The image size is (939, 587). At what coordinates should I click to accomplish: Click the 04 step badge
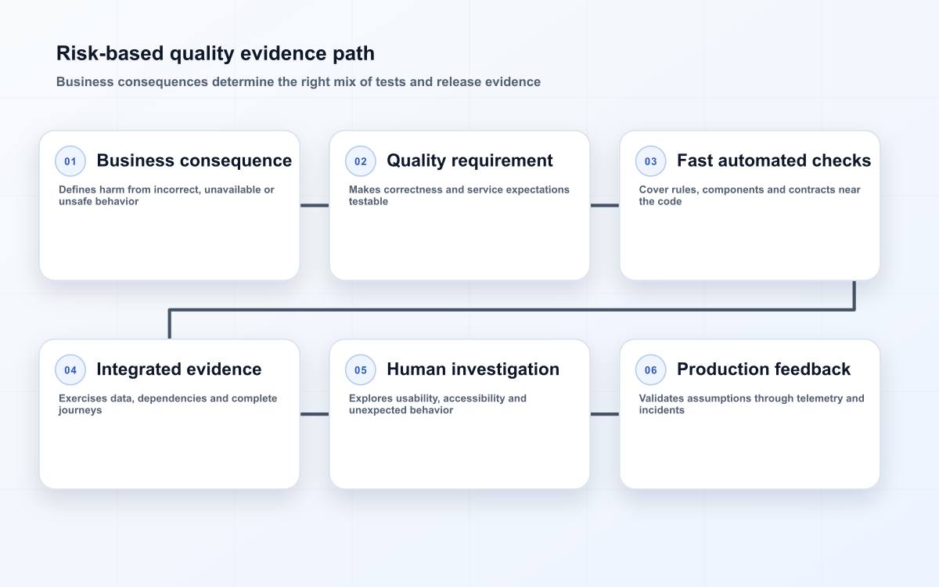(70, 370)
